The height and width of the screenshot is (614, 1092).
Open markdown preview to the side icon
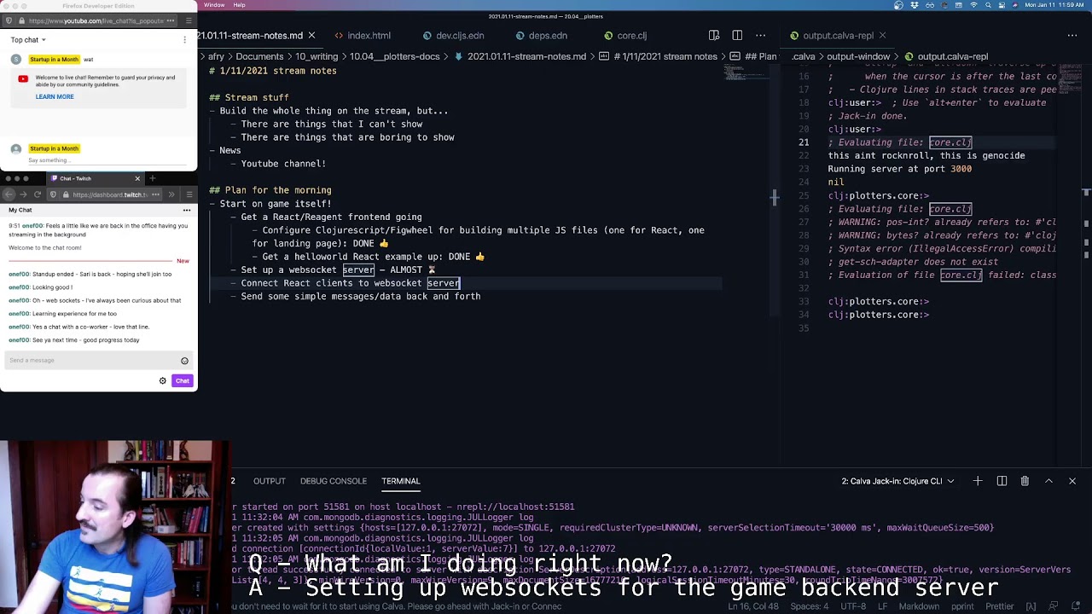[714, 36]
